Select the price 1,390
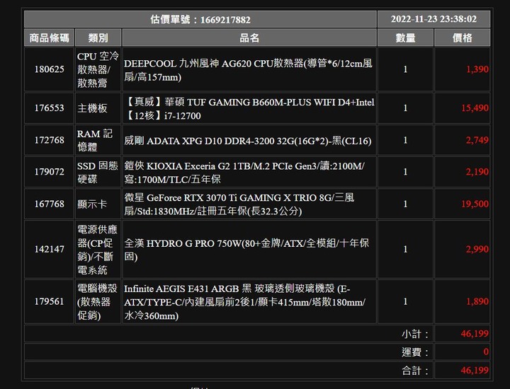The width and height of the screenshot is (510, 389). 477,69
